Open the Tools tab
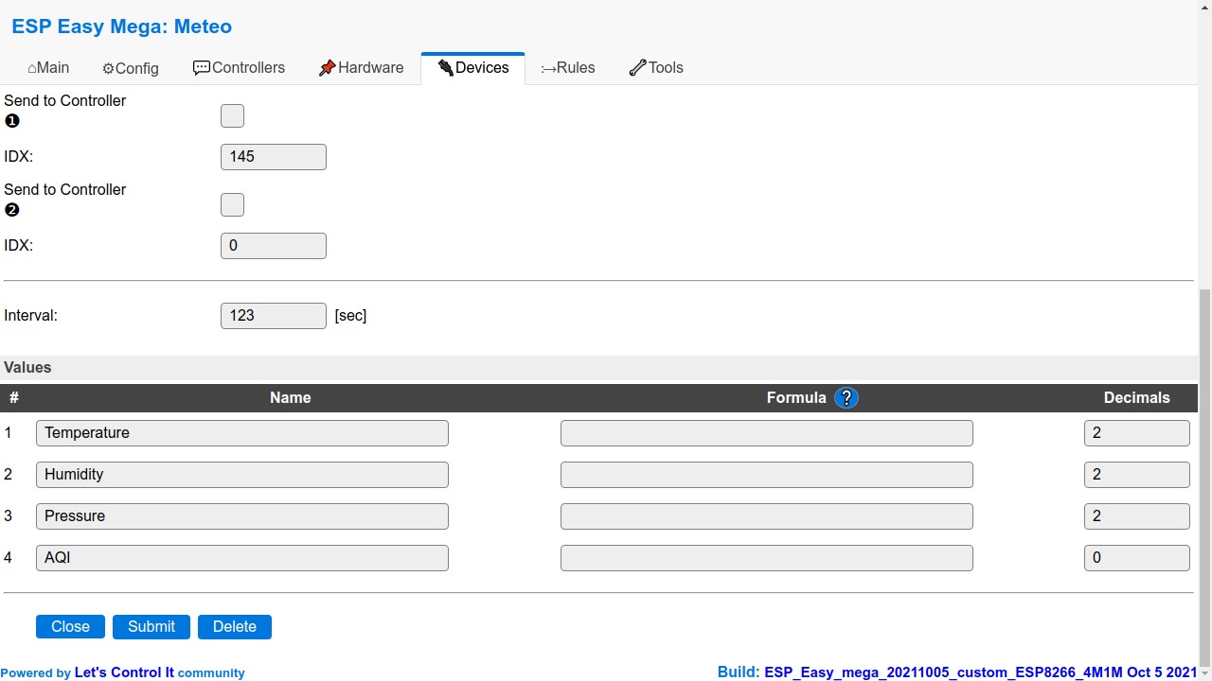The width and height of the screenshot is (1212, 681). coord(656,68)
